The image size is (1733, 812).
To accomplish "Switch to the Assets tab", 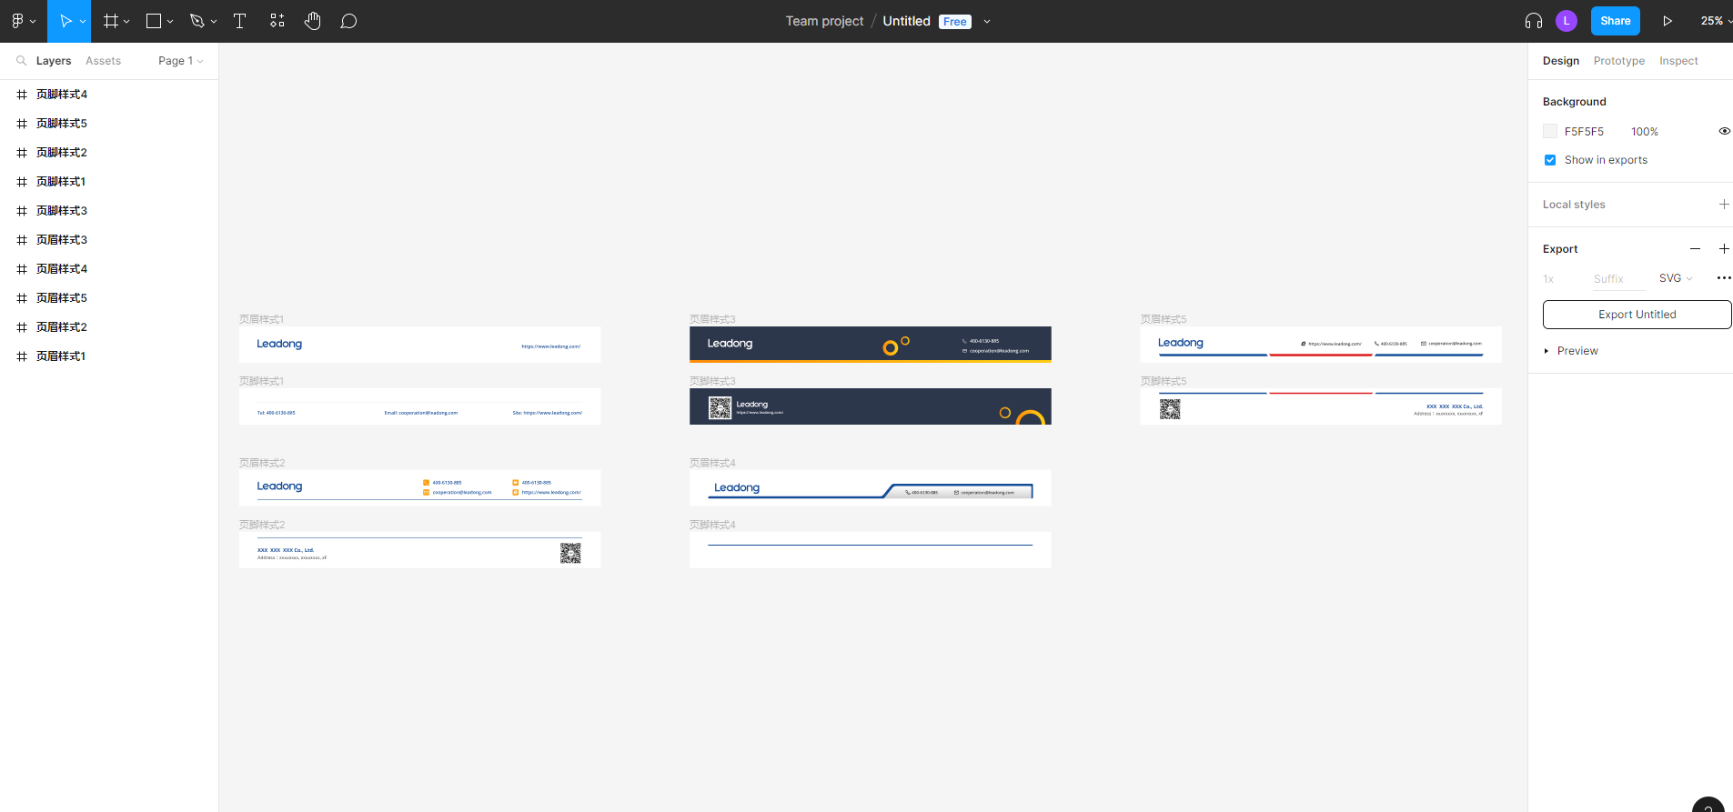I will tap(103, 61).
